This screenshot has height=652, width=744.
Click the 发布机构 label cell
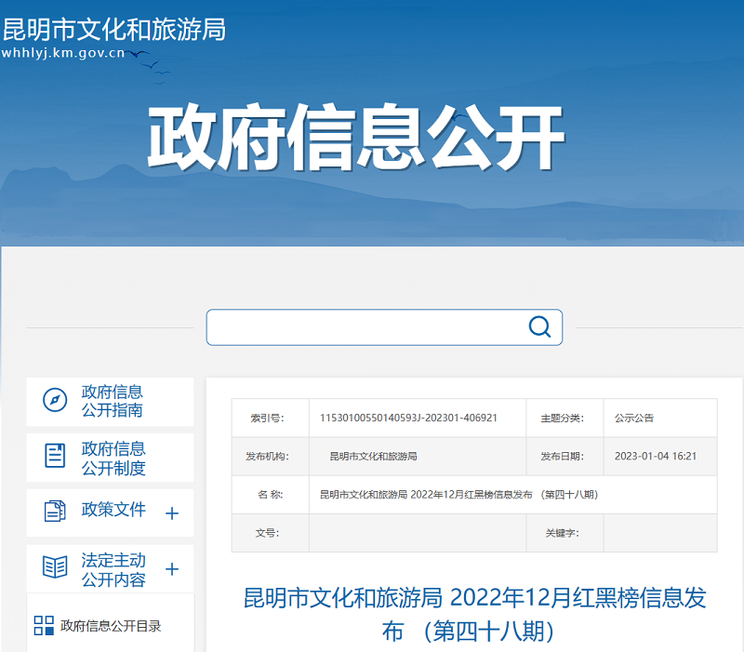click(270, 456)
